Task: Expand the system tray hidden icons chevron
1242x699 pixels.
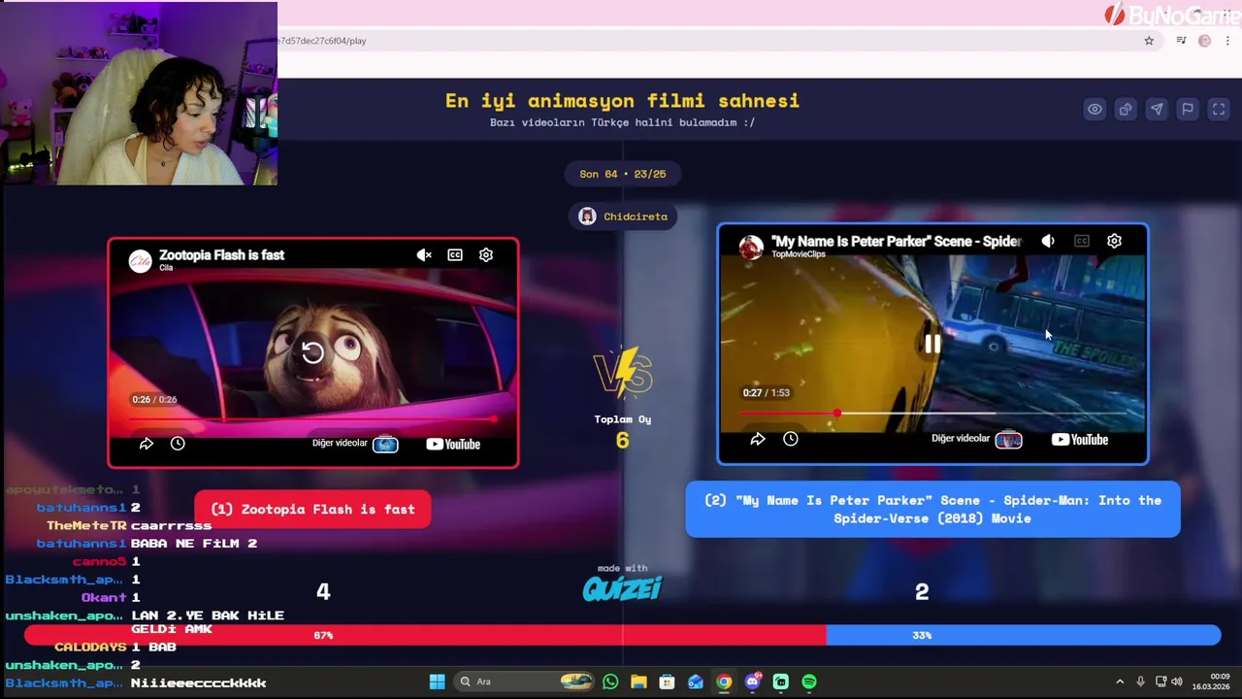Action: click(x=1120, y=682)
